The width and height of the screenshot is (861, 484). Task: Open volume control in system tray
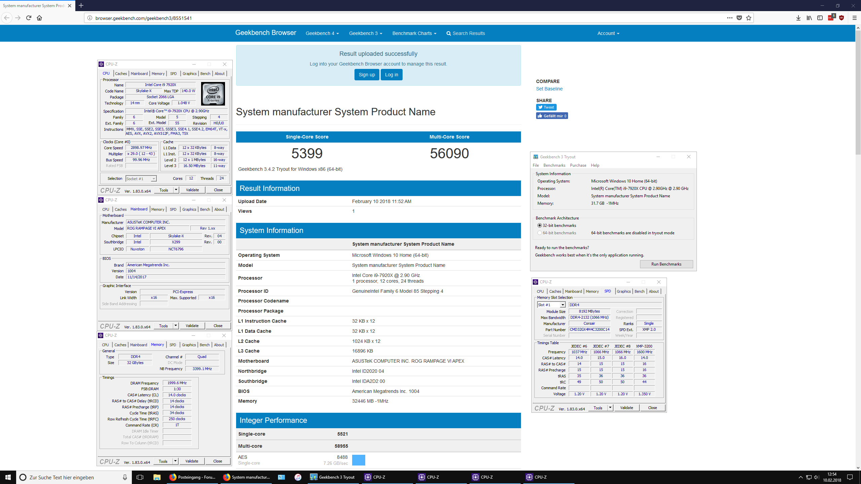coord(817,477)
